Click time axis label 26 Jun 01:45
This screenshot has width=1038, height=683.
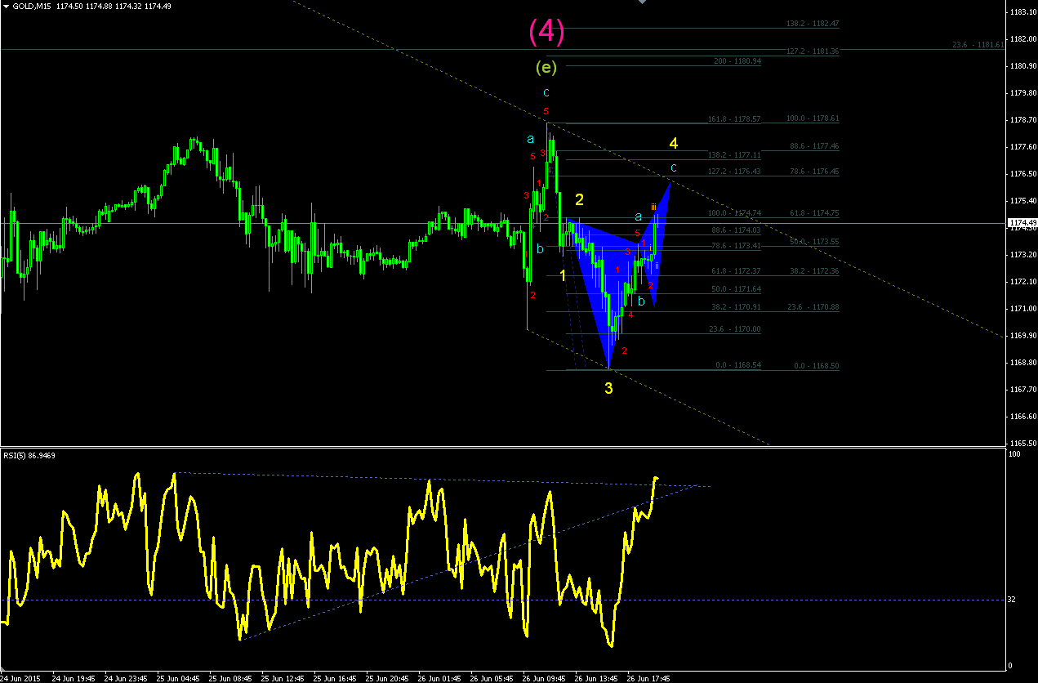pyautogui.click(x=439, y=678)
